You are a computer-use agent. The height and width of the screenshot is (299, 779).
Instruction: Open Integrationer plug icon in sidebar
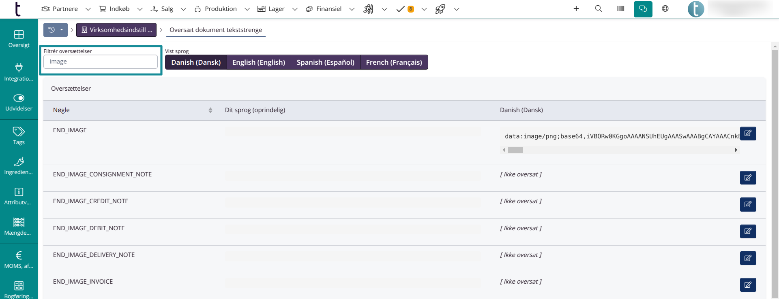click(x=19, y=72)
